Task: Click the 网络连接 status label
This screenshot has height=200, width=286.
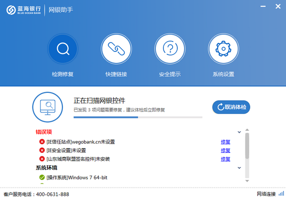Action: tap(266, 194)
